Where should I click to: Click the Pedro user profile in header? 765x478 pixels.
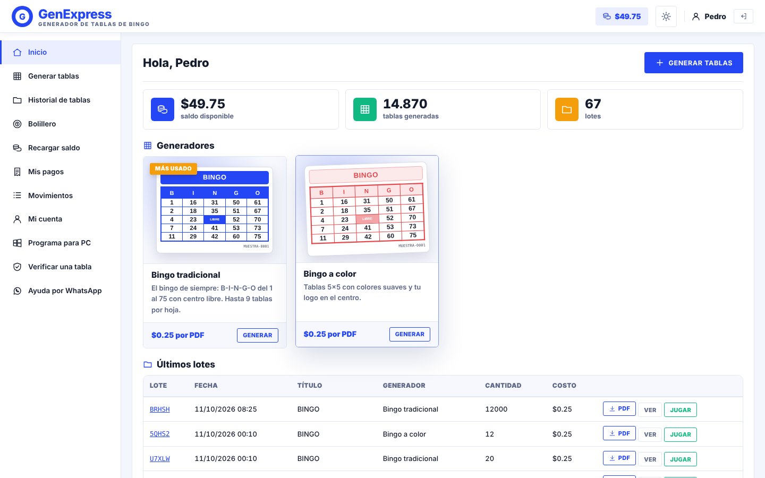709,16
